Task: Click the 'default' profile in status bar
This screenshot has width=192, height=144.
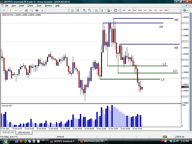Action: point(61,137)
